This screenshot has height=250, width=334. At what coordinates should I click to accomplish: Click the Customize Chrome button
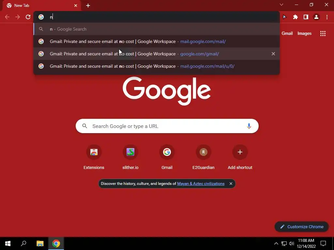tap(302, 227)
